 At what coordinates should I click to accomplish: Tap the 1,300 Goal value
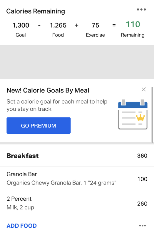coord(21,25)
